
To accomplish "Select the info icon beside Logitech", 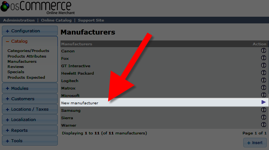I will 263,81.
